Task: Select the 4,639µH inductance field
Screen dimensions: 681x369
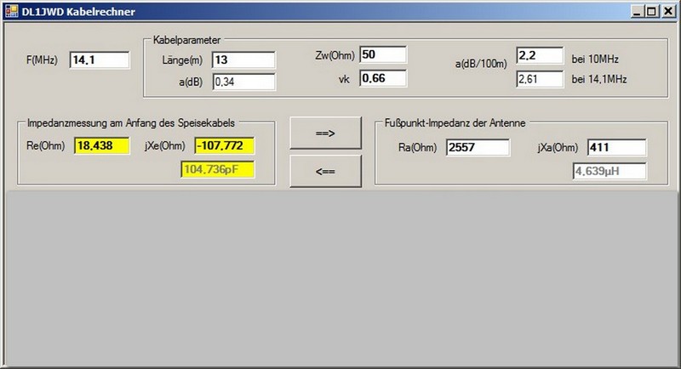Action: (x=609, y=171)
